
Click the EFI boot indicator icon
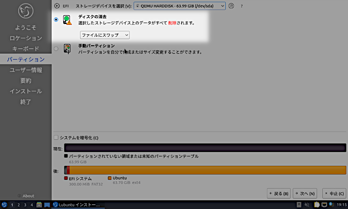click(x=57, y=6)
